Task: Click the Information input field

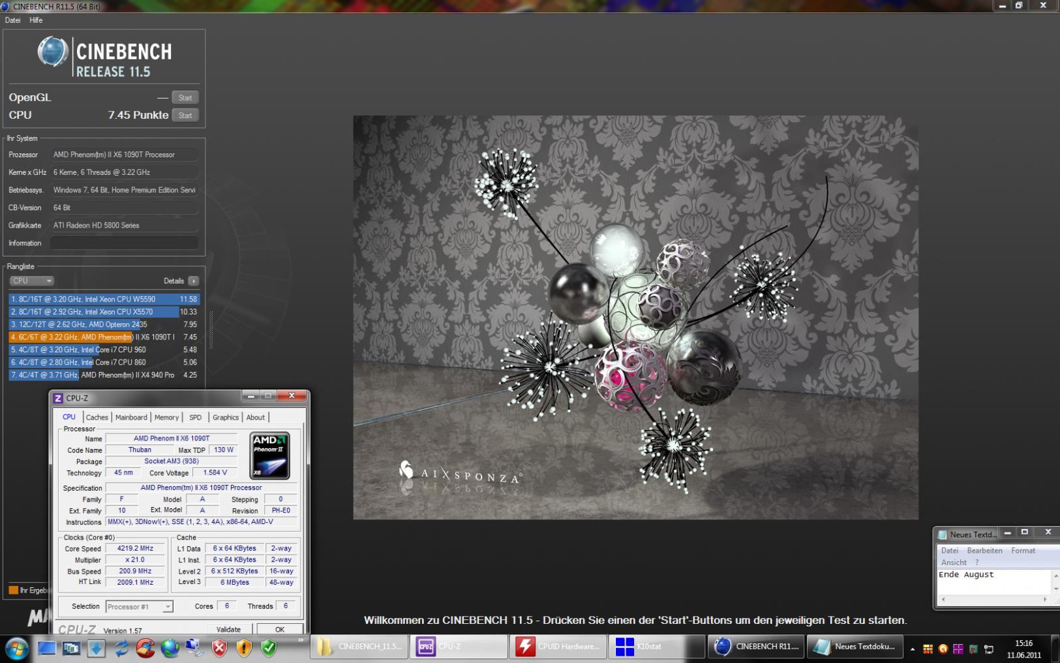Action: 125,243
